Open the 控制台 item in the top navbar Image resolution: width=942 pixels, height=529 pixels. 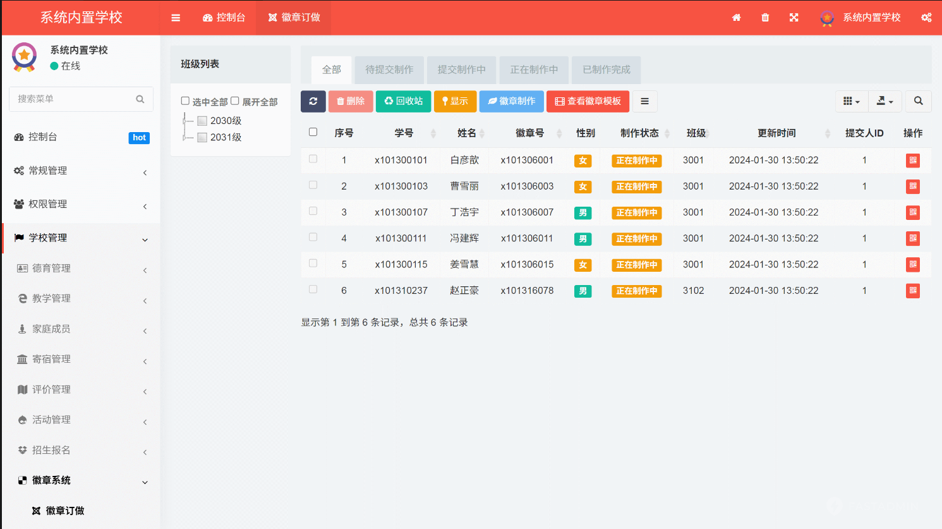(224, 17)
